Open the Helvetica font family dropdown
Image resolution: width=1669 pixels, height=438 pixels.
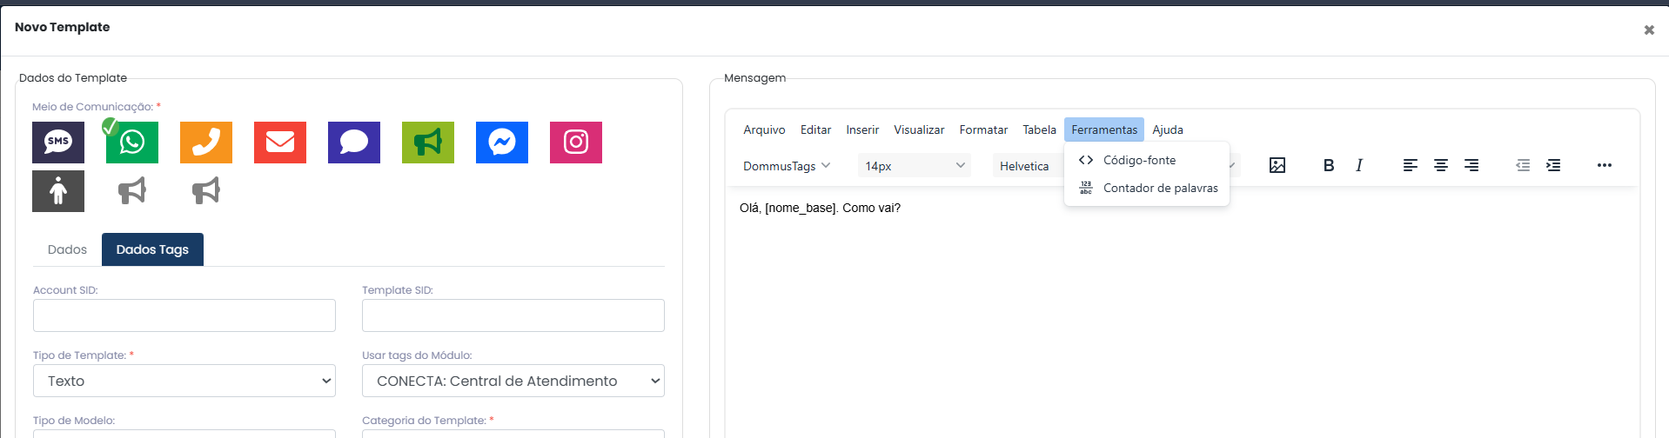(x=1030, y=165)
